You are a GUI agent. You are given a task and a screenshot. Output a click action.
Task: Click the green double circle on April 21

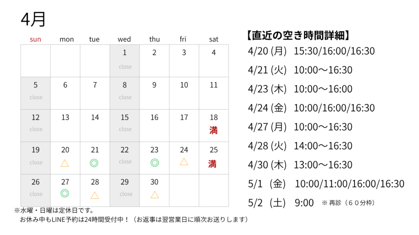click(x=95, y=163)
